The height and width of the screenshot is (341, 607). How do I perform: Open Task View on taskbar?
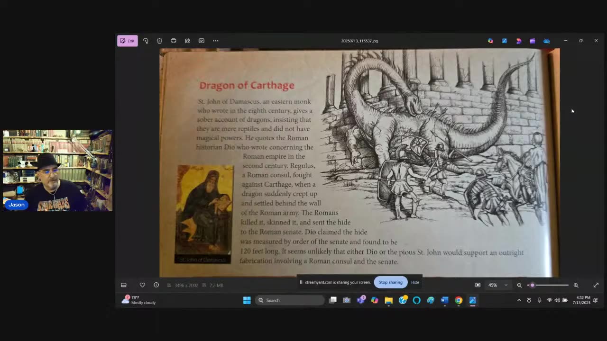coord(333,300)
